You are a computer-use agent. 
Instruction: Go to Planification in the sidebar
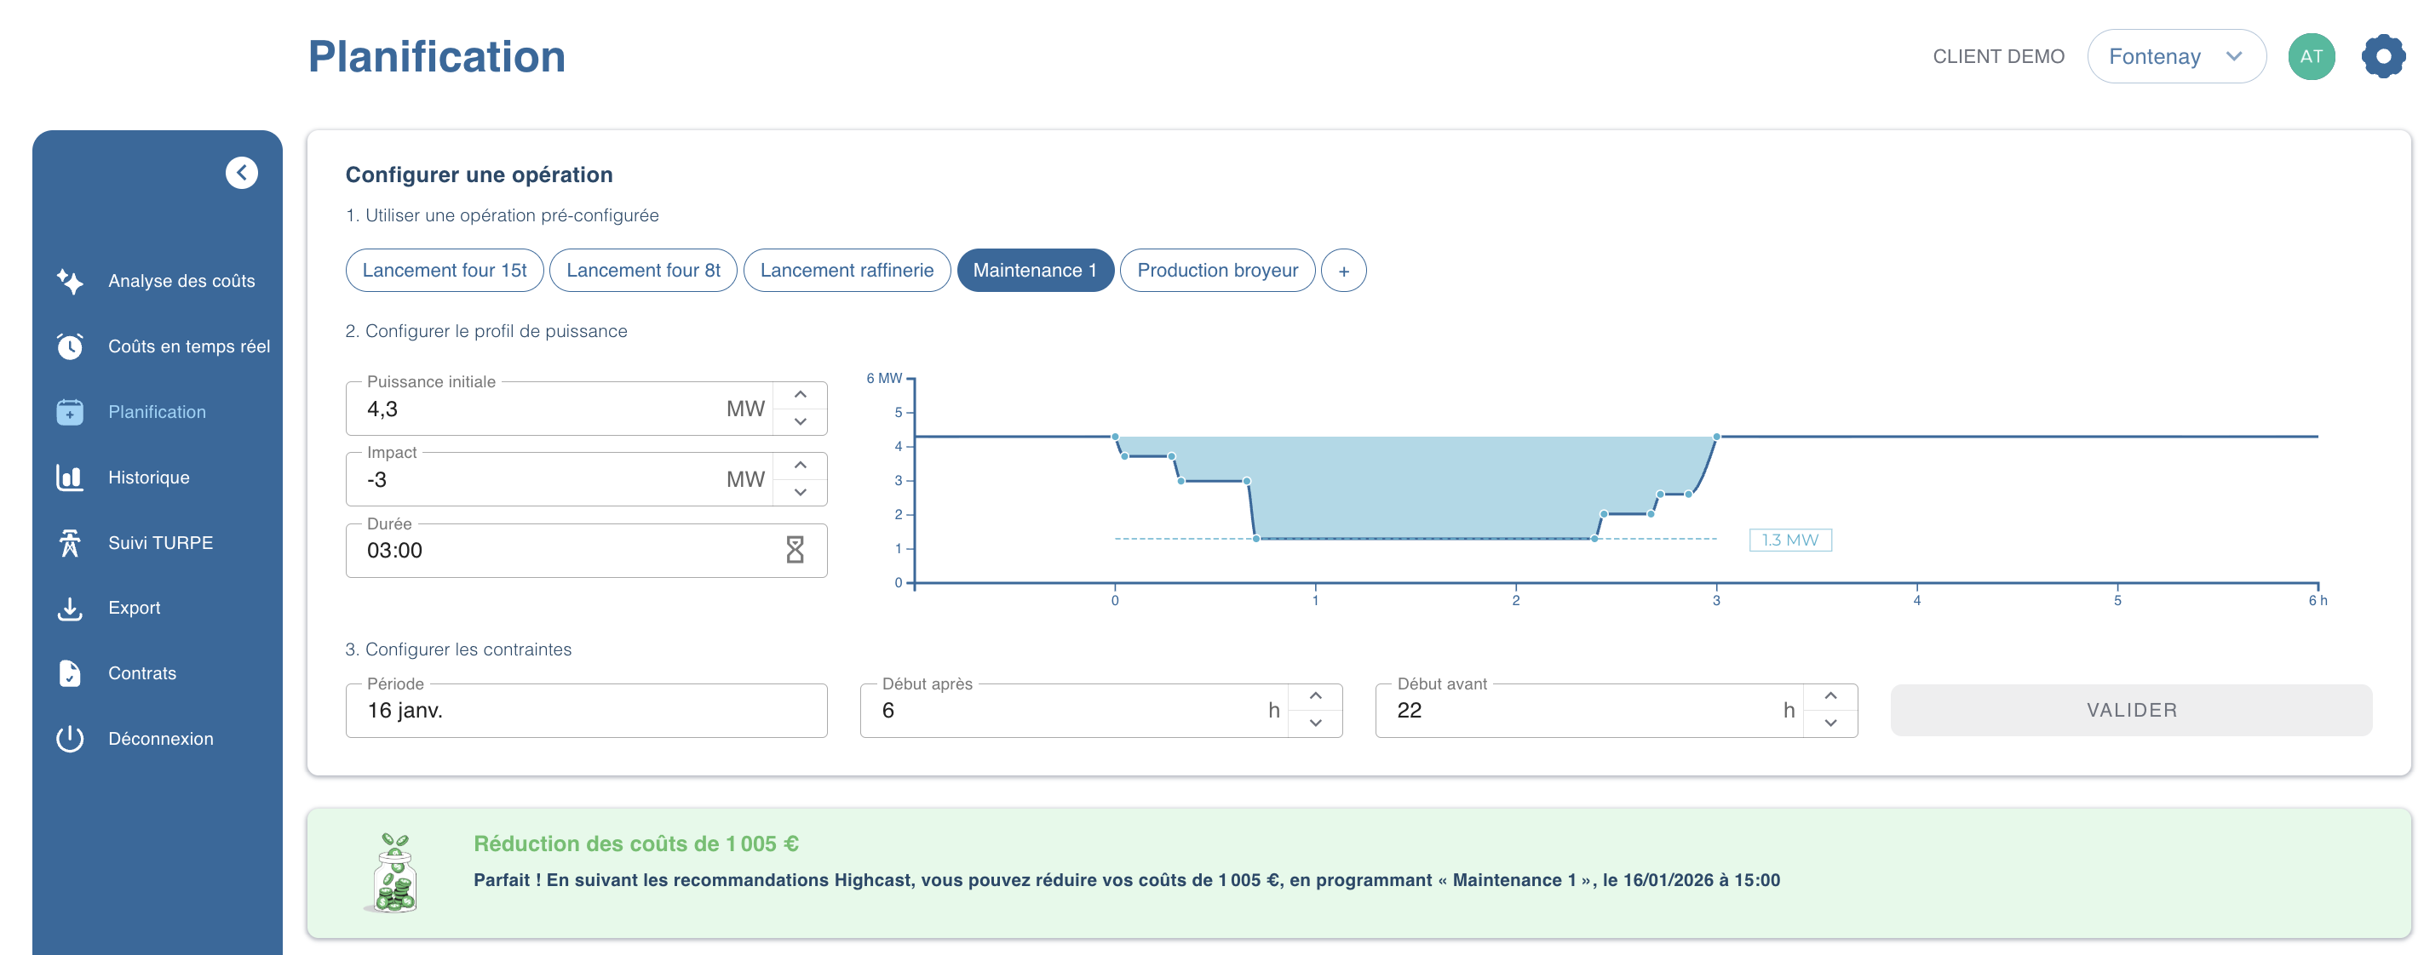[x=156, y=412]
